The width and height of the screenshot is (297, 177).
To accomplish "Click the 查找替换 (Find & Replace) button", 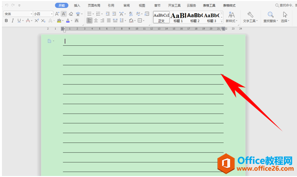I will coord(271,17).
